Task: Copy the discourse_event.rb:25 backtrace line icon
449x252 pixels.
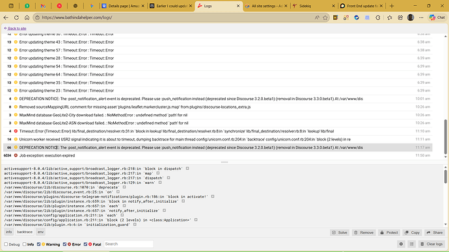Action: pos(118,192)
